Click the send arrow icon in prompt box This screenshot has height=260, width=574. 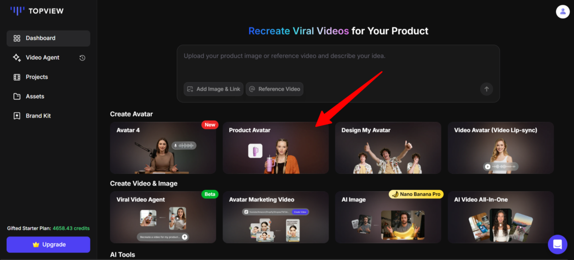(x=486, y=89)
